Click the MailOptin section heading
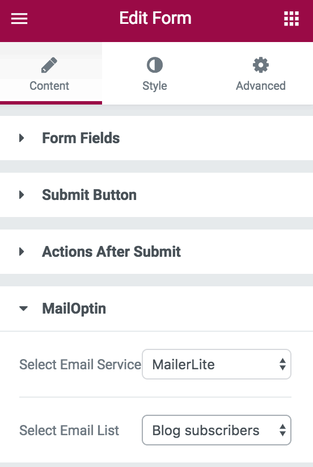 coord(74,308)
